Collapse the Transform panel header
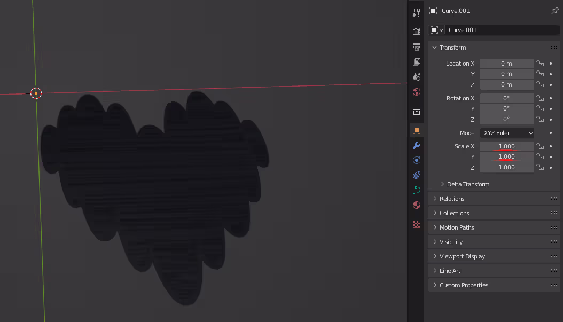Screen dimensions: 563x322 coord(452,48)
